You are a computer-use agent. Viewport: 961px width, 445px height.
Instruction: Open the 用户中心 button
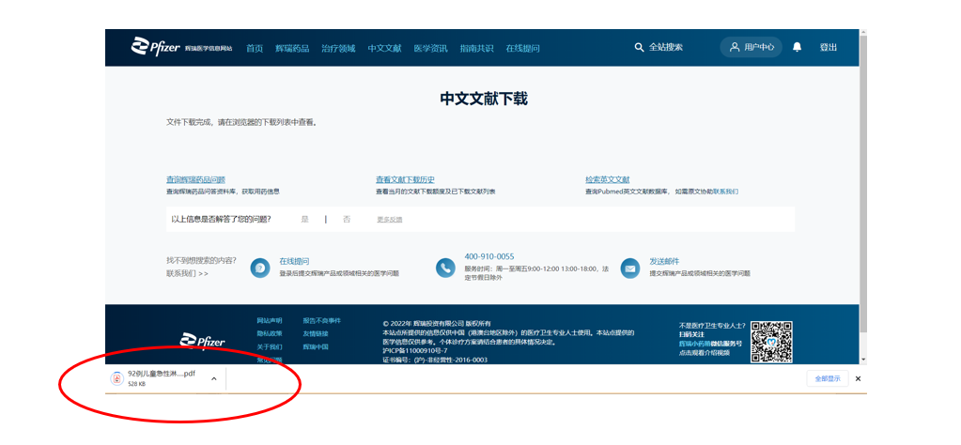(751, 47)
